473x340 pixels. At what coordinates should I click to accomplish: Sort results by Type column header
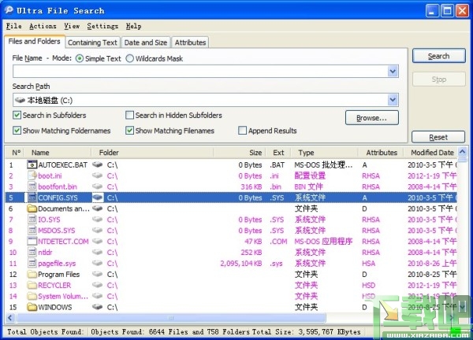324,153
